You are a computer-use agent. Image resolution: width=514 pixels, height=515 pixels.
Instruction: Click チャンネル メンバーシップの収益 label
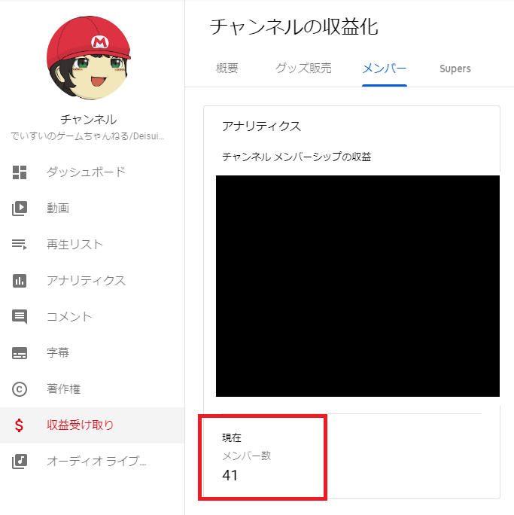point(297,157)
